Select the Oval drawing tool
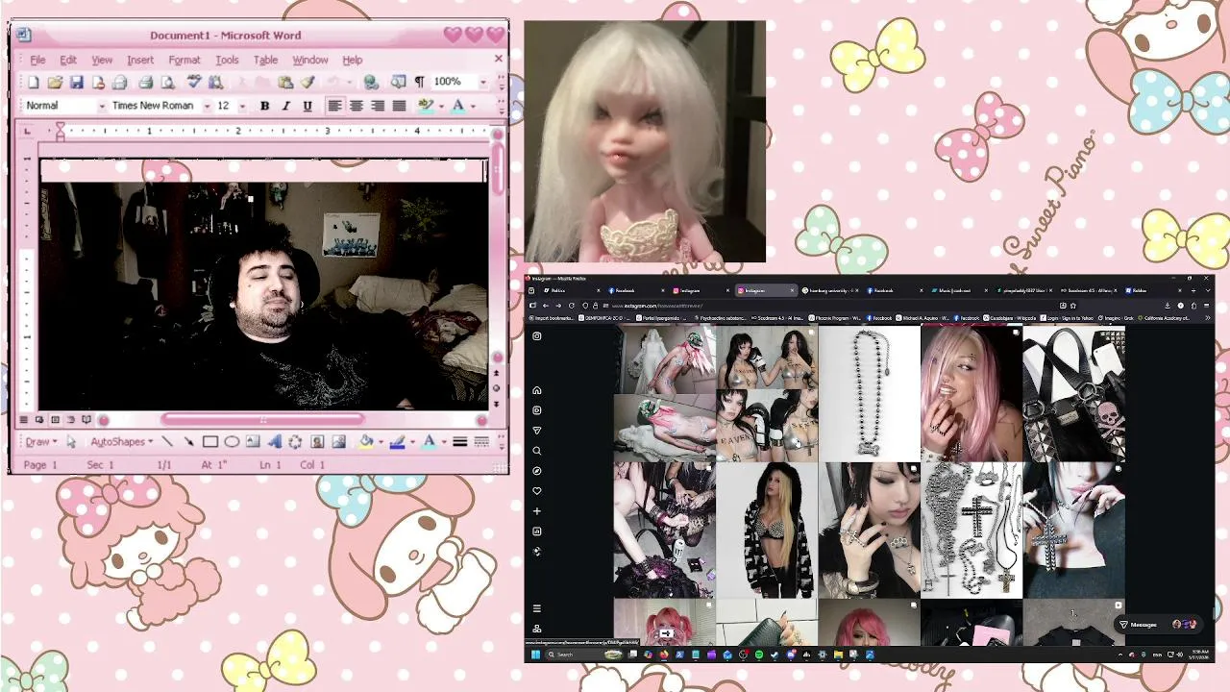Screen dimensions: 1230x692 [x=232, y=442]
